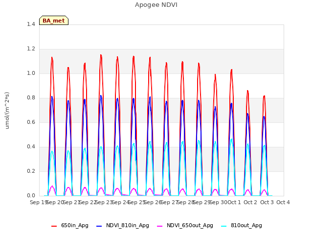Select the Apogee NDVI chart title
The height and width of the screenshot is (235, 313).
click(156, 5)
